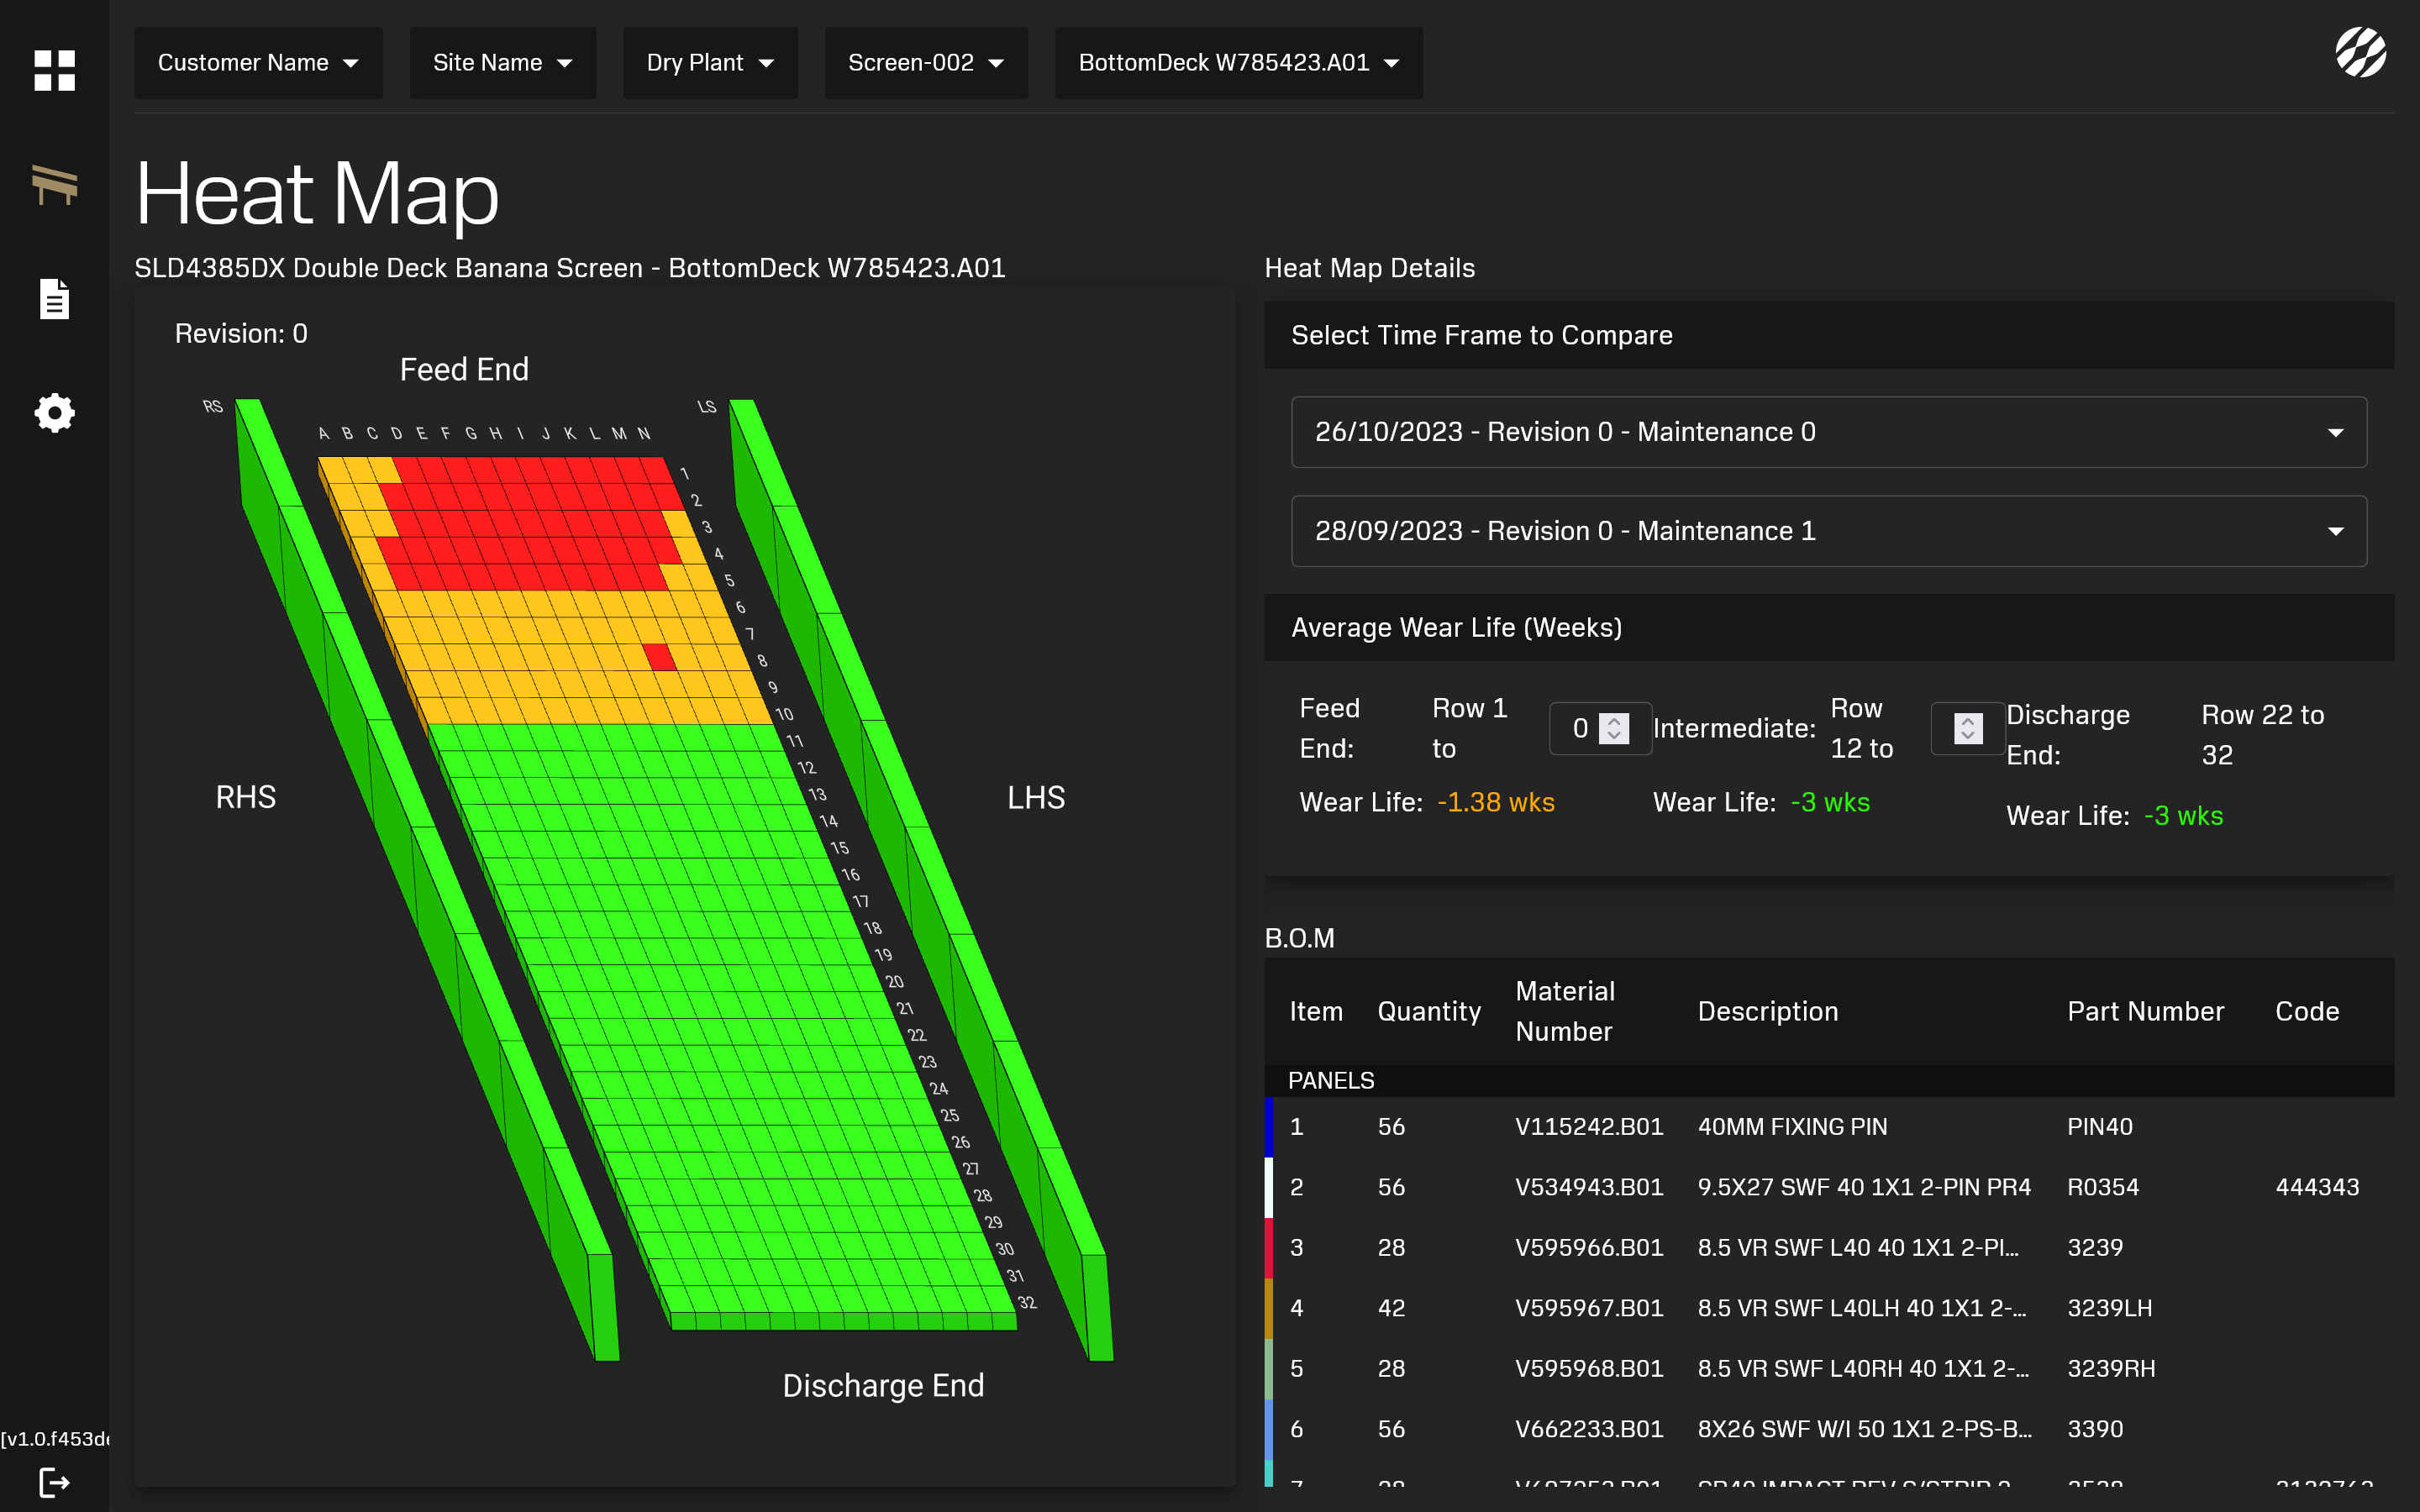2420x1512 pixels.
Task: Click the isolated red panel in row 8
Action: click(x=660, y=657)
